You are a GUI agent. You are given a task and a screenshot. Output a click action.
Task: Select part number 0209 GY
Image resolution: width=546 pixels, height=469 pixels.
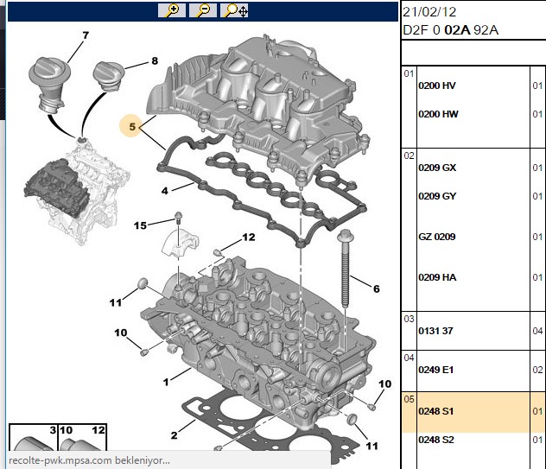pyautogui.click(x=437, y=196)
